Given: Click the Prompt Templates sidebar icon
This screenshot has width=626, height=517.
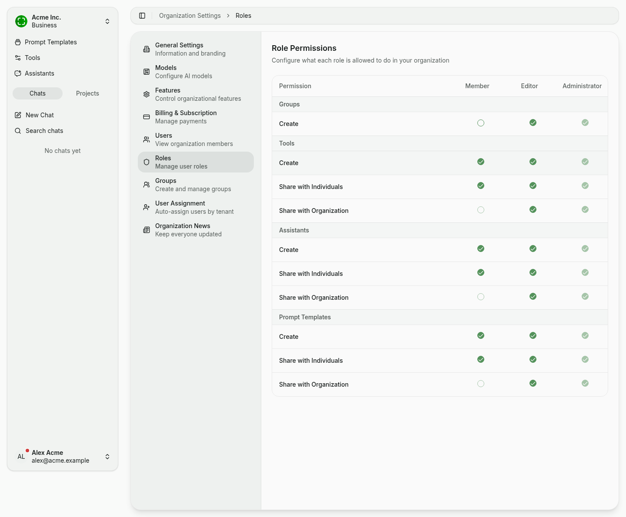Looking at the screenshot, I should tap(18, 42).
